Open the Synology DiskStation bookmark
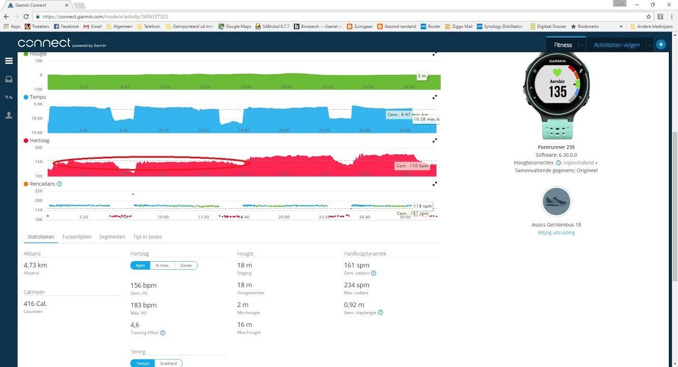Screen dimensions: 678x367 500,26
